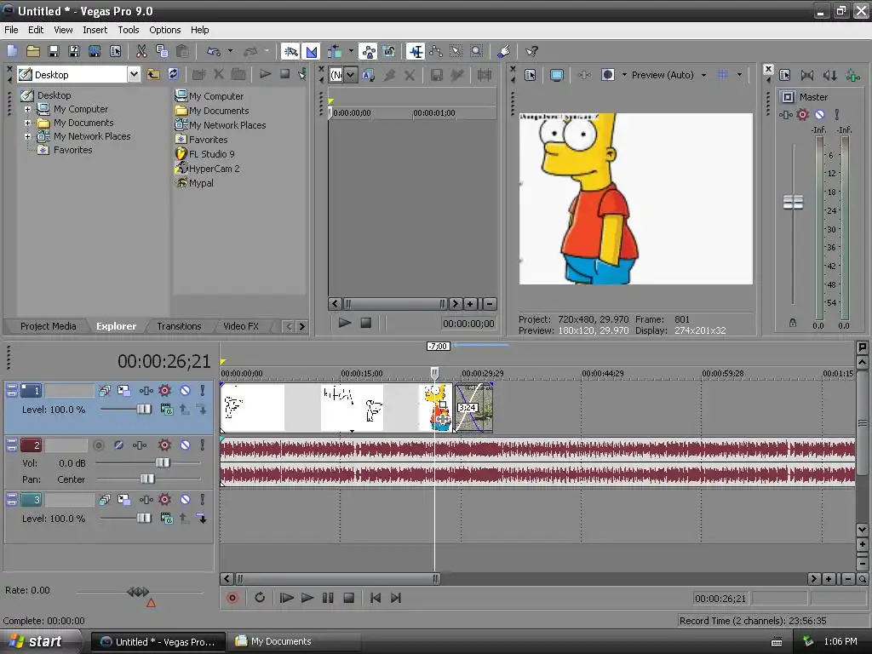The height and width of the screenshot is (654, 872).
Task: Mute audio track 2
Action: point(185,445)
